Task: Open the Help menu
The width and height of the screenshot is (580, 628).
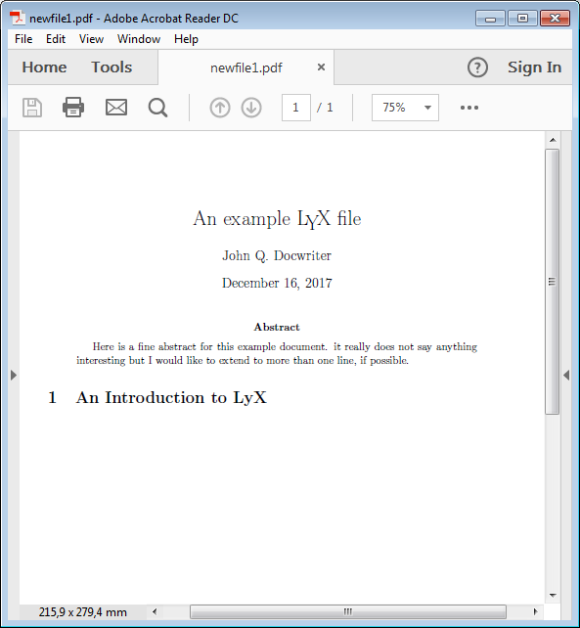Action: (186, 39)
